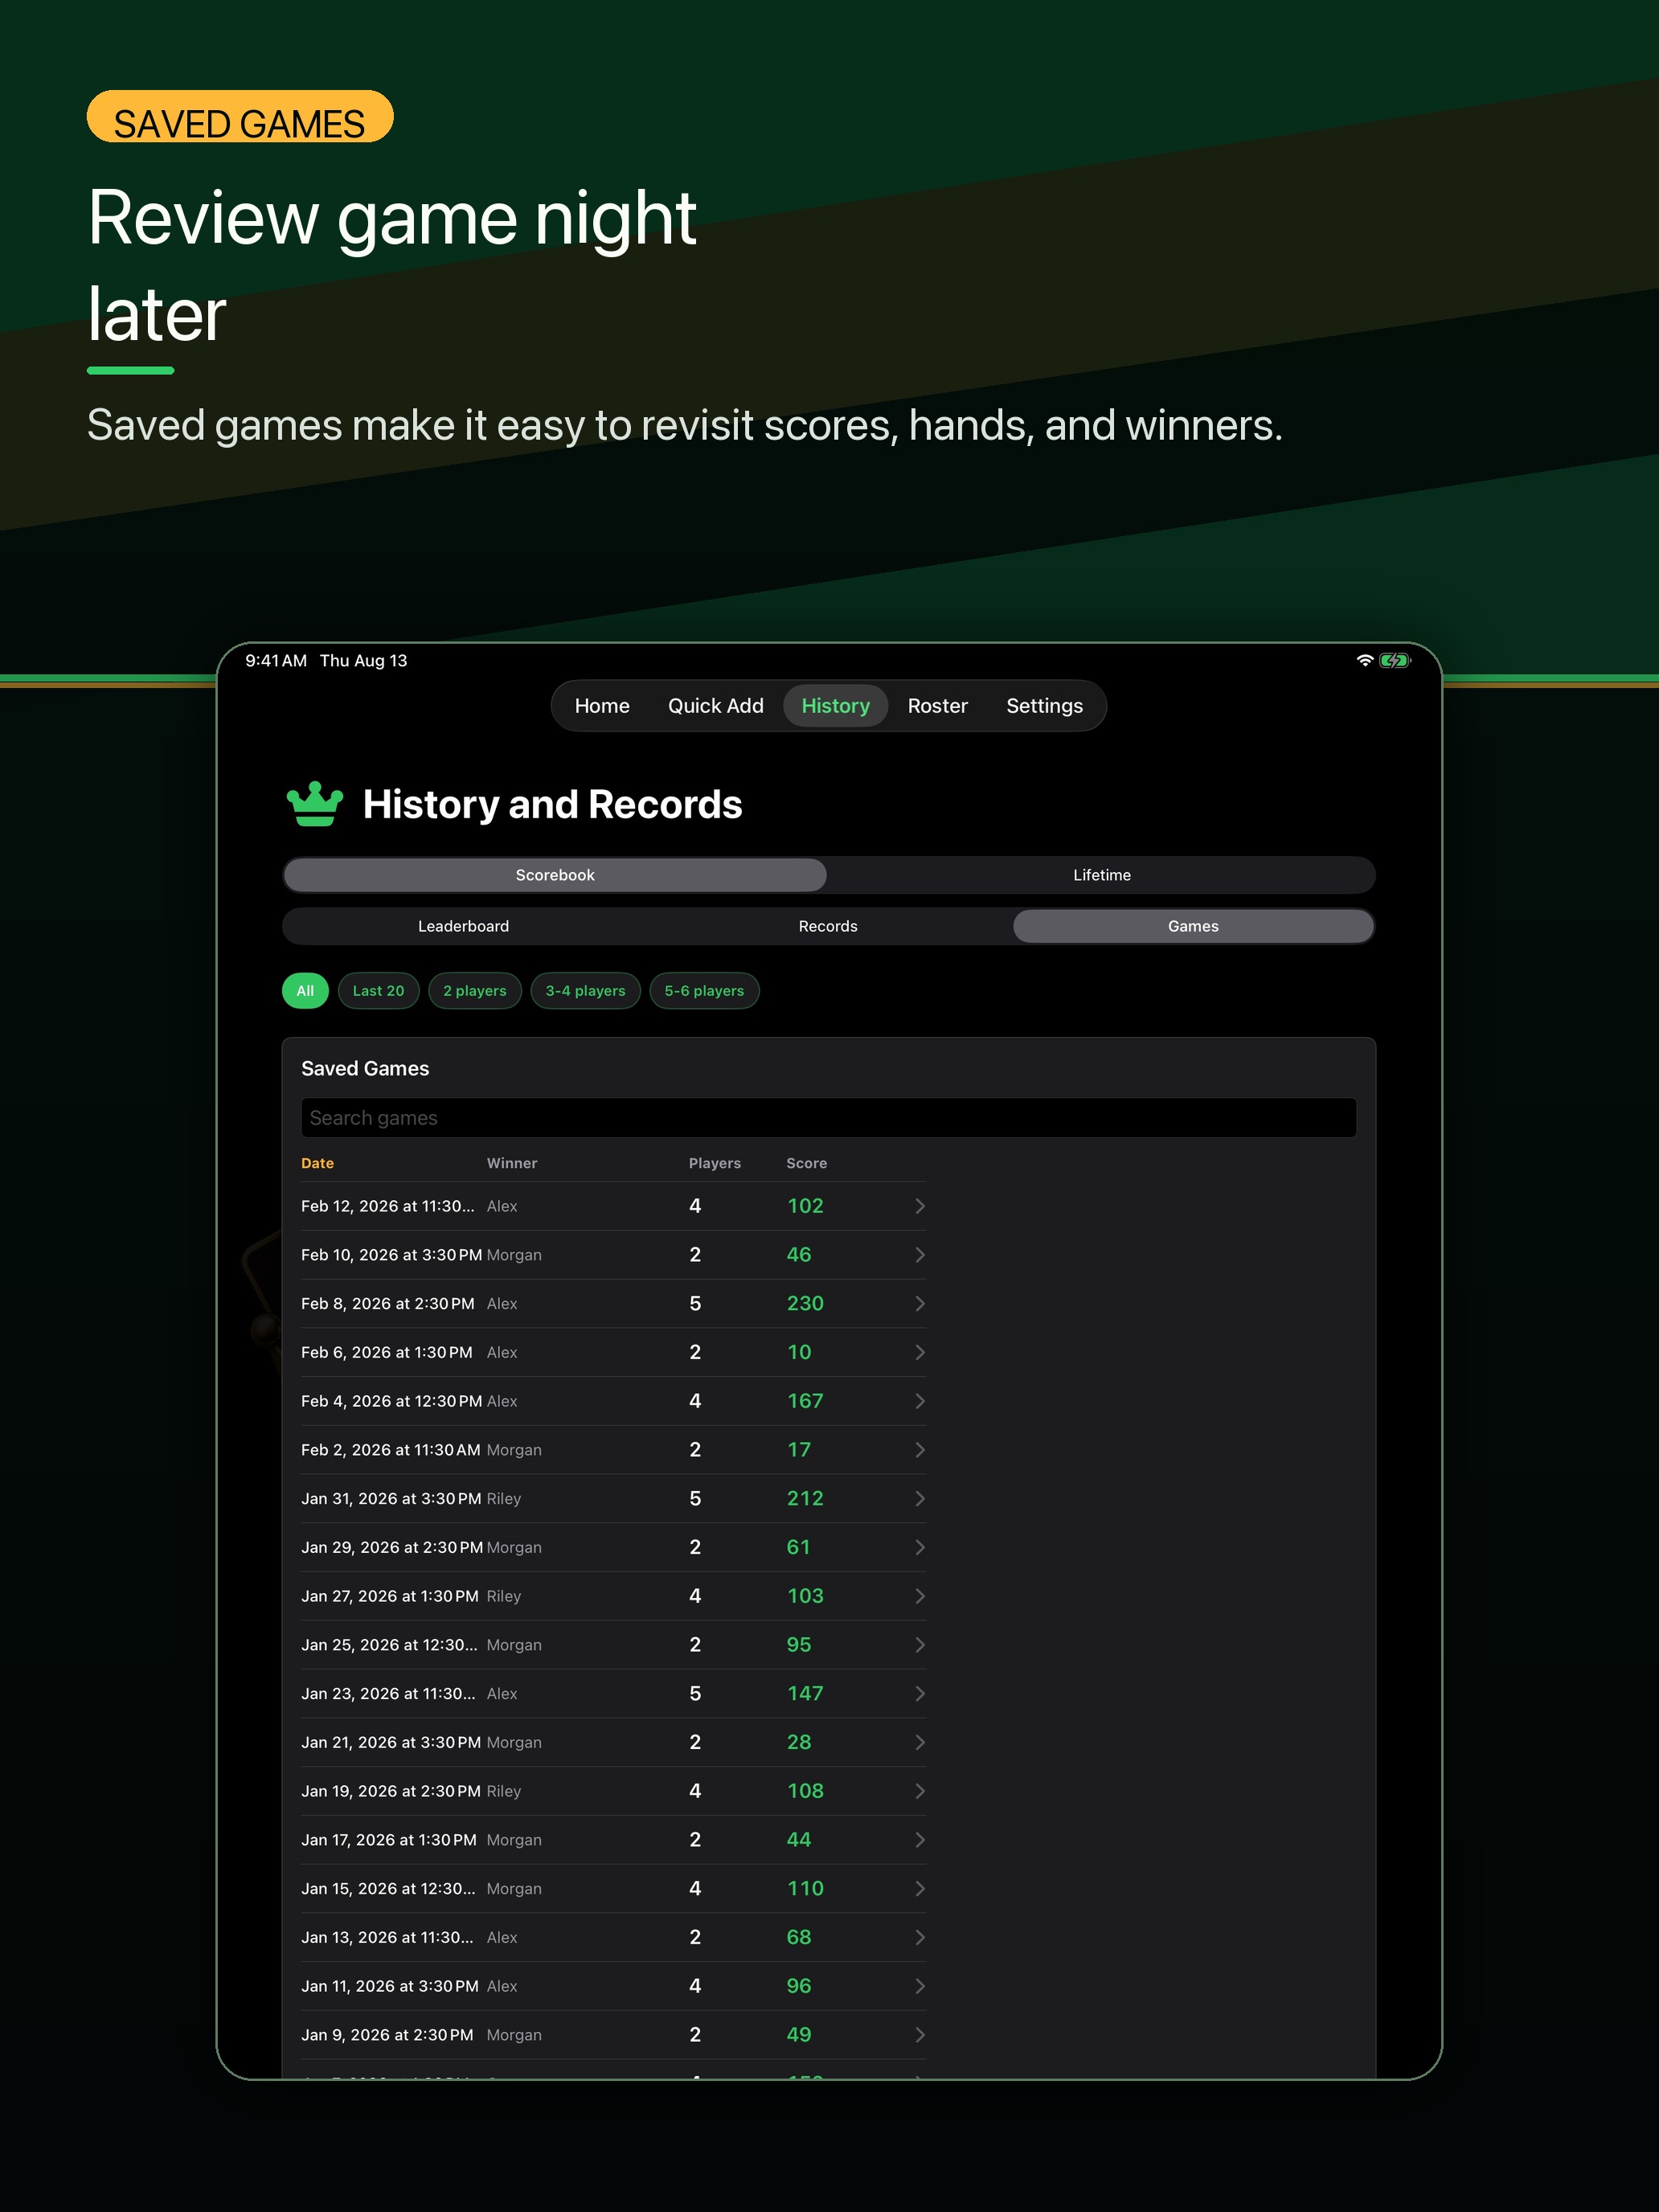
Task: Click the Search games field
Action: pyautogui.click(x=828, y=1118)
